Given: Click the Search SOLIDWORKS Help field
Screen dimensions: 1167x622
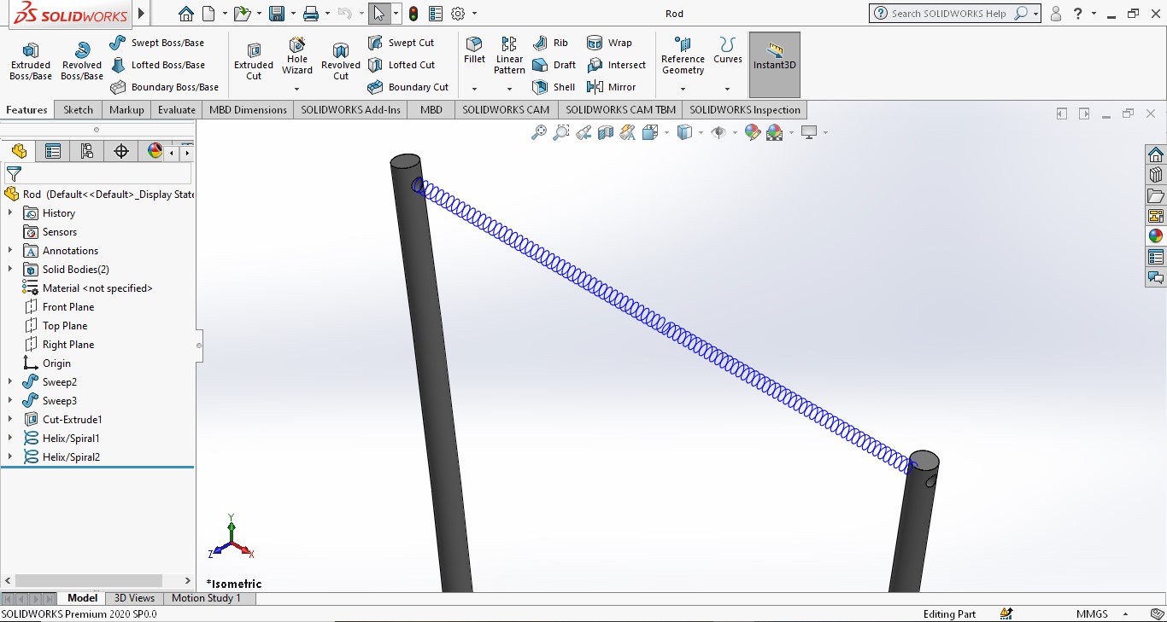Looking at the screenshot, I should 948,14.
